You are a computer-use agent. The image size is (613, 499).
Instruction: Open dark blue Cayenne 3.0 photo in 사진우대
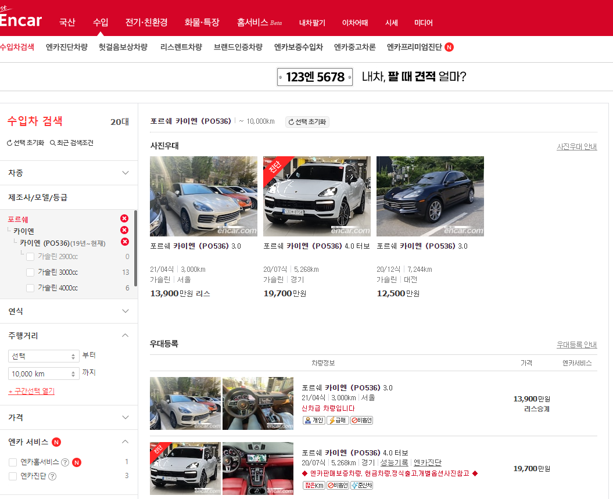point(430,196)
